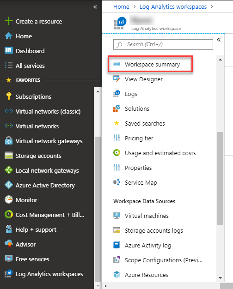Image resolution: width=233 pixels, height=289 pixels.
Task: Click the horizontal scrollbar left arrow
Action: pyautogui.click(x=105, y=286)
